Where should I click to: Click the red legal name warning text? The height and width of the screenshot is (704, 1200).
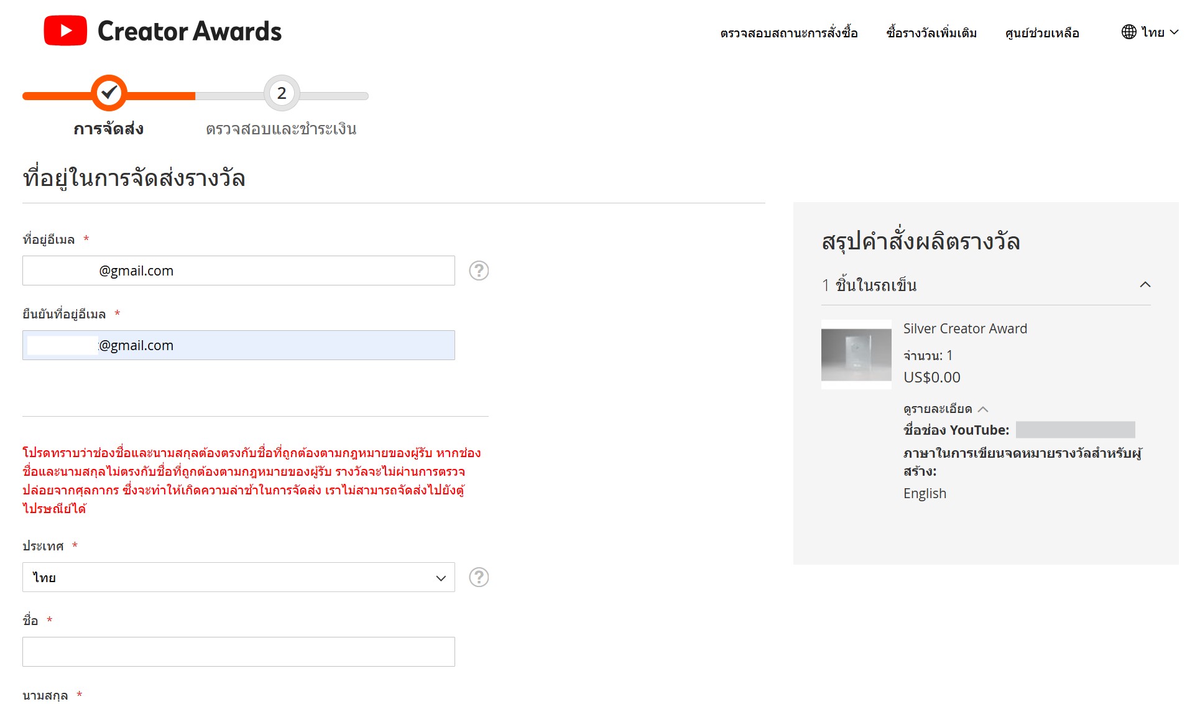[252, 481]
